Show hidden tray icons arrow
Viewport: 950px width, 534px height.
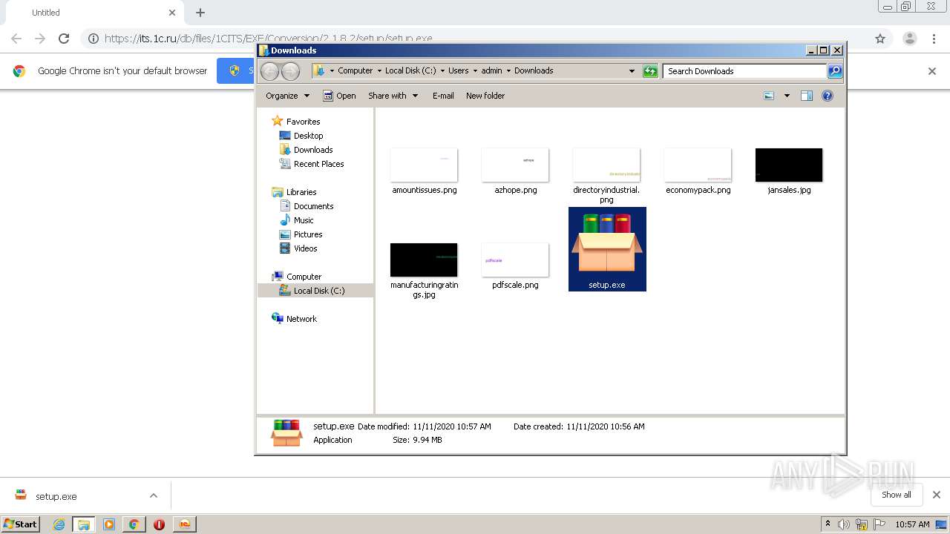(x=828, y=524)
